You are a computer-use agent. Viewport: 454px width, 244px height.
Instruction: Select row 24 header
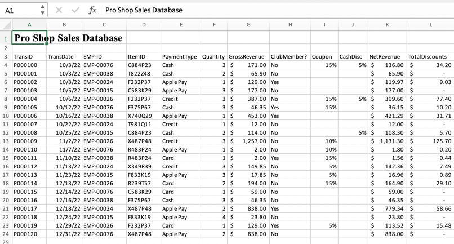[x=6, y=234]
